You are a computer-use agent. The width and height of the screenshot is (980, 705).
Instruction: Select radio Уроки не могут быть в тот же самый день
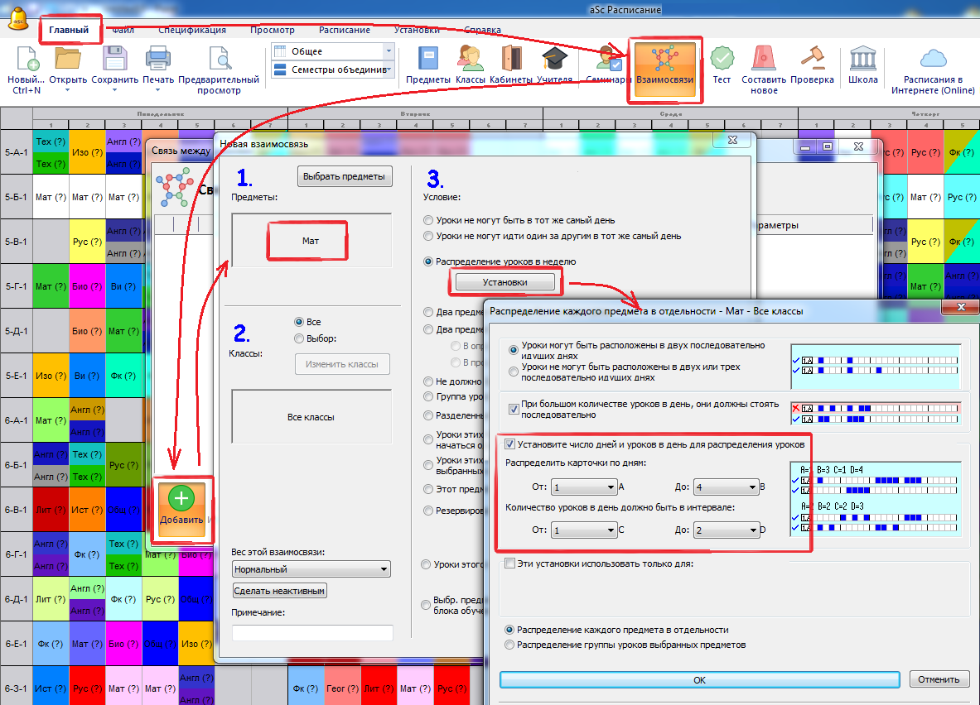pyautogui.click(x=427, y=221)
